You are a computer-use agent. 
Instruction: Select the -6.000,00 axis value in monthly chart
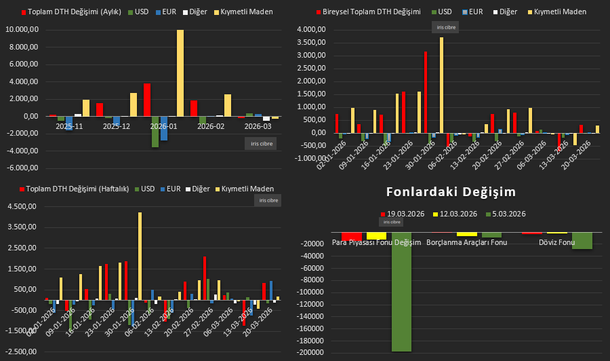(x=22, y=168)
